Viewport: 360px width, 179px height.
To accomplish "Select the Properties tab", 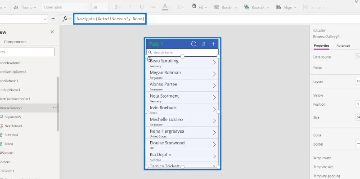I will pyautogui.click(x=321, y=46).
